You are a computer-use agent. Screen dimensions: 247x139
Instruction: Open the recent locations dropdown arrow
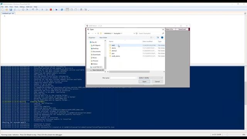coord(95,34)
